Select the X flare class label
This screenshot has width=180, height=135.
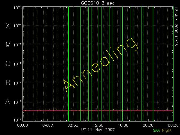point(8,26)
